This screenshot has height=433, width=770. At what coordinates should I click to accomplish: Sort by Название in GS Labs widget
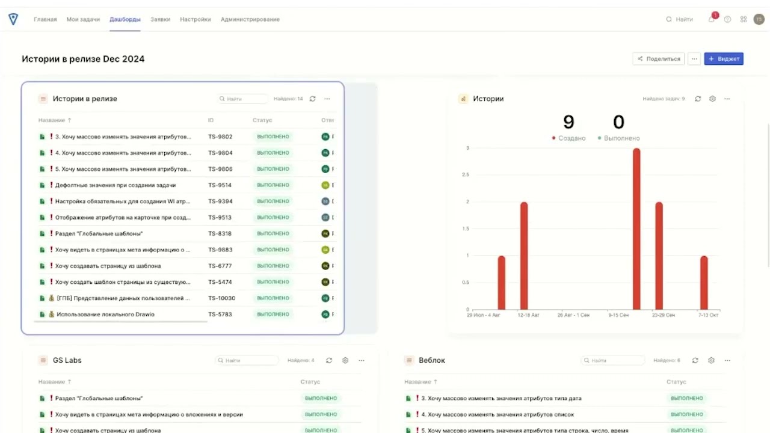[x=55, y=382]
